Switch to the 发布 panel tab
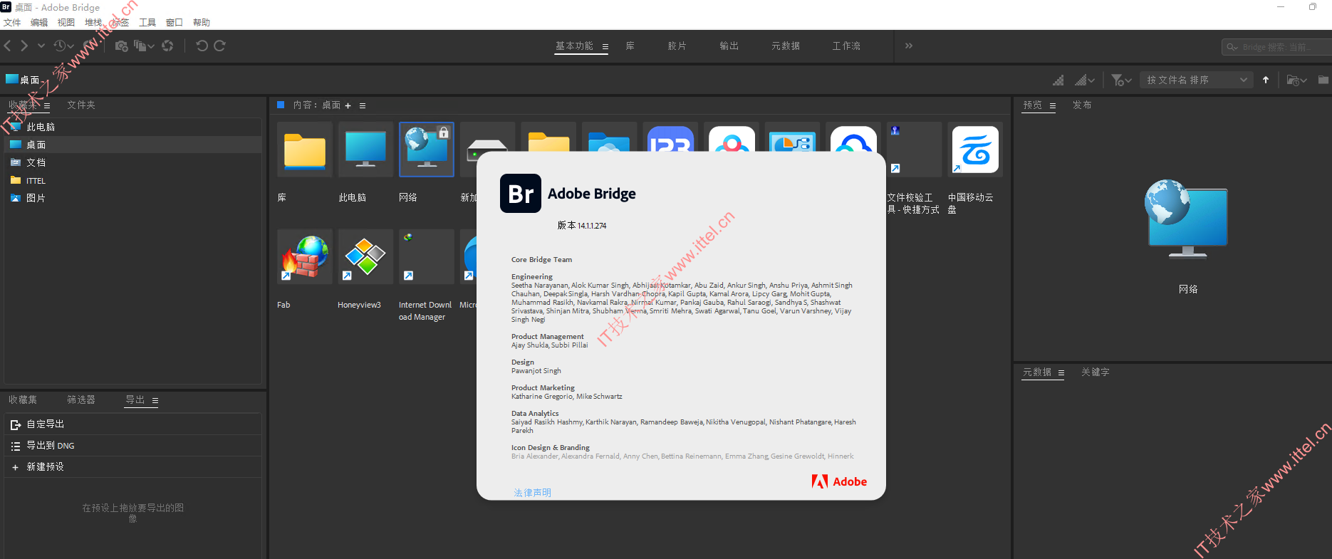The height and width of the screenshot is (559, 1332). (x=1082, y=105)
